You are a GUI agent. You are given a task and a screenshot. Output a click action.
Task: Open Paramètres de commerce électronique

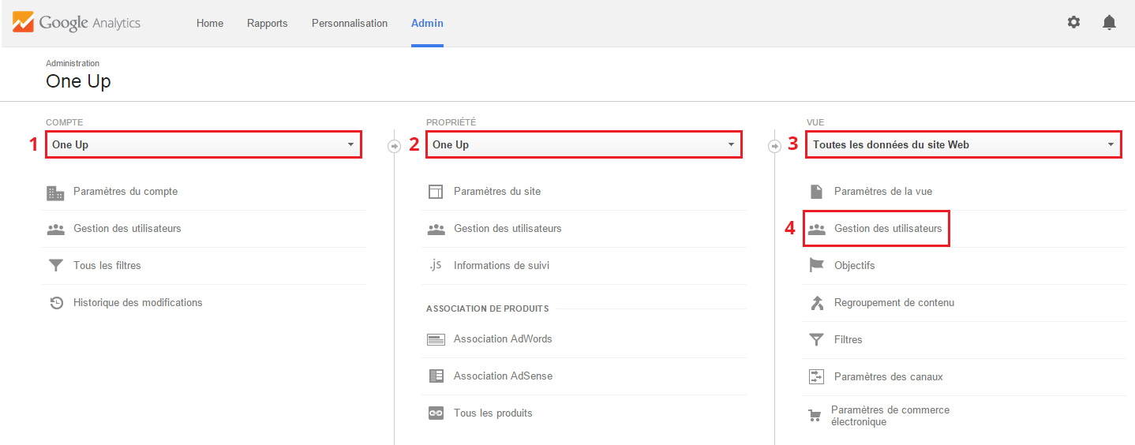pos(890,416)
